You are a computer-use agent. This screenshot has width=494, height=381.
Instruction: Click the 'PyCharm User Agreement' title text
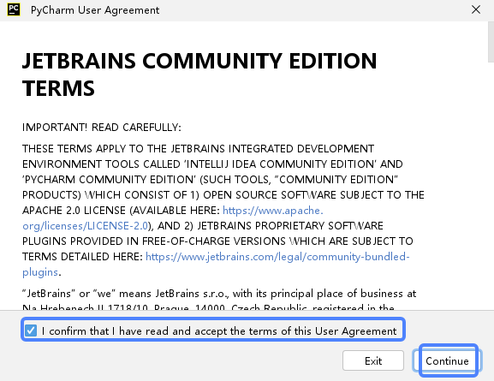[x=95, y=10]
